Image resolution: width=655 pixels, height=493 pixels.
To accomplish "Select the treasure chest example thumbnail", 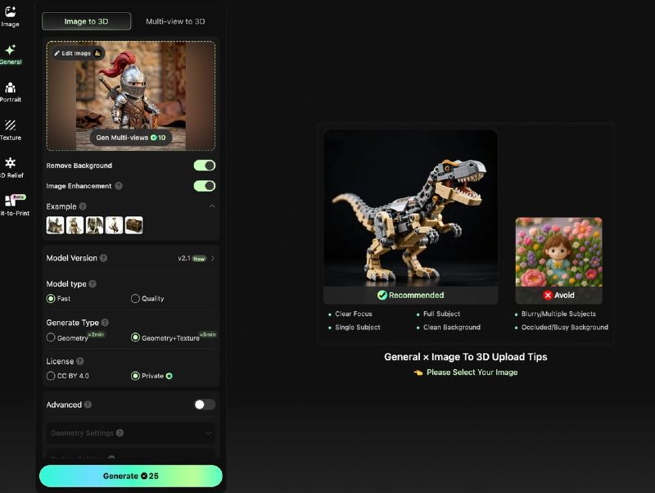I will tap(134, 225).
